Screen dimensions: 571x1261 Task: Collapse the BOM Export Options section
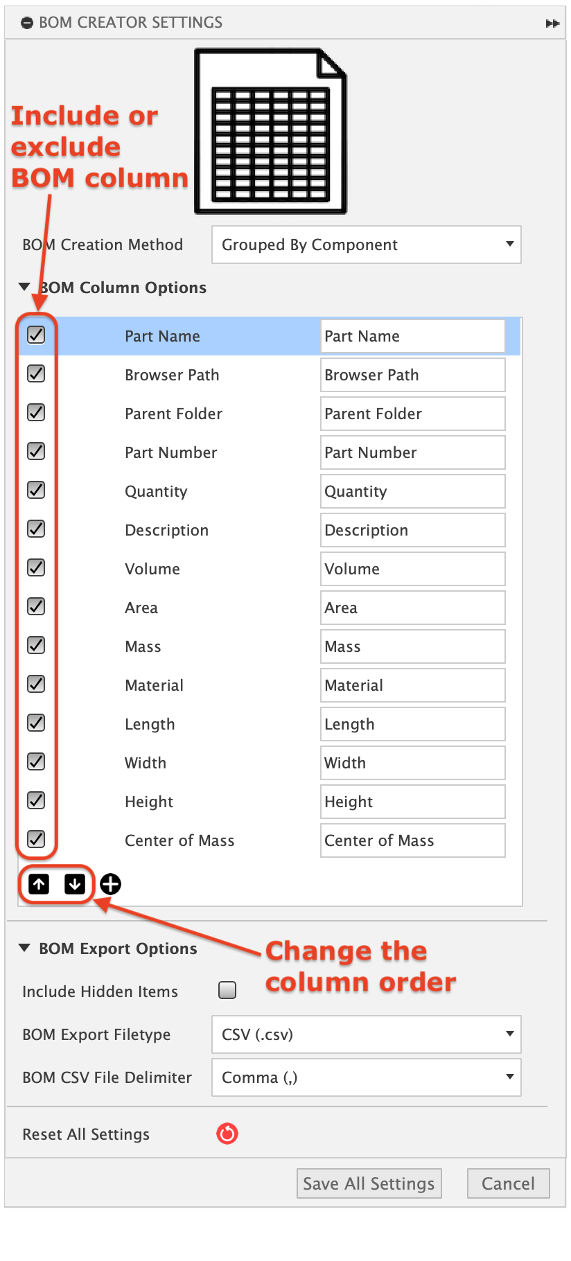tap(25, 948)
